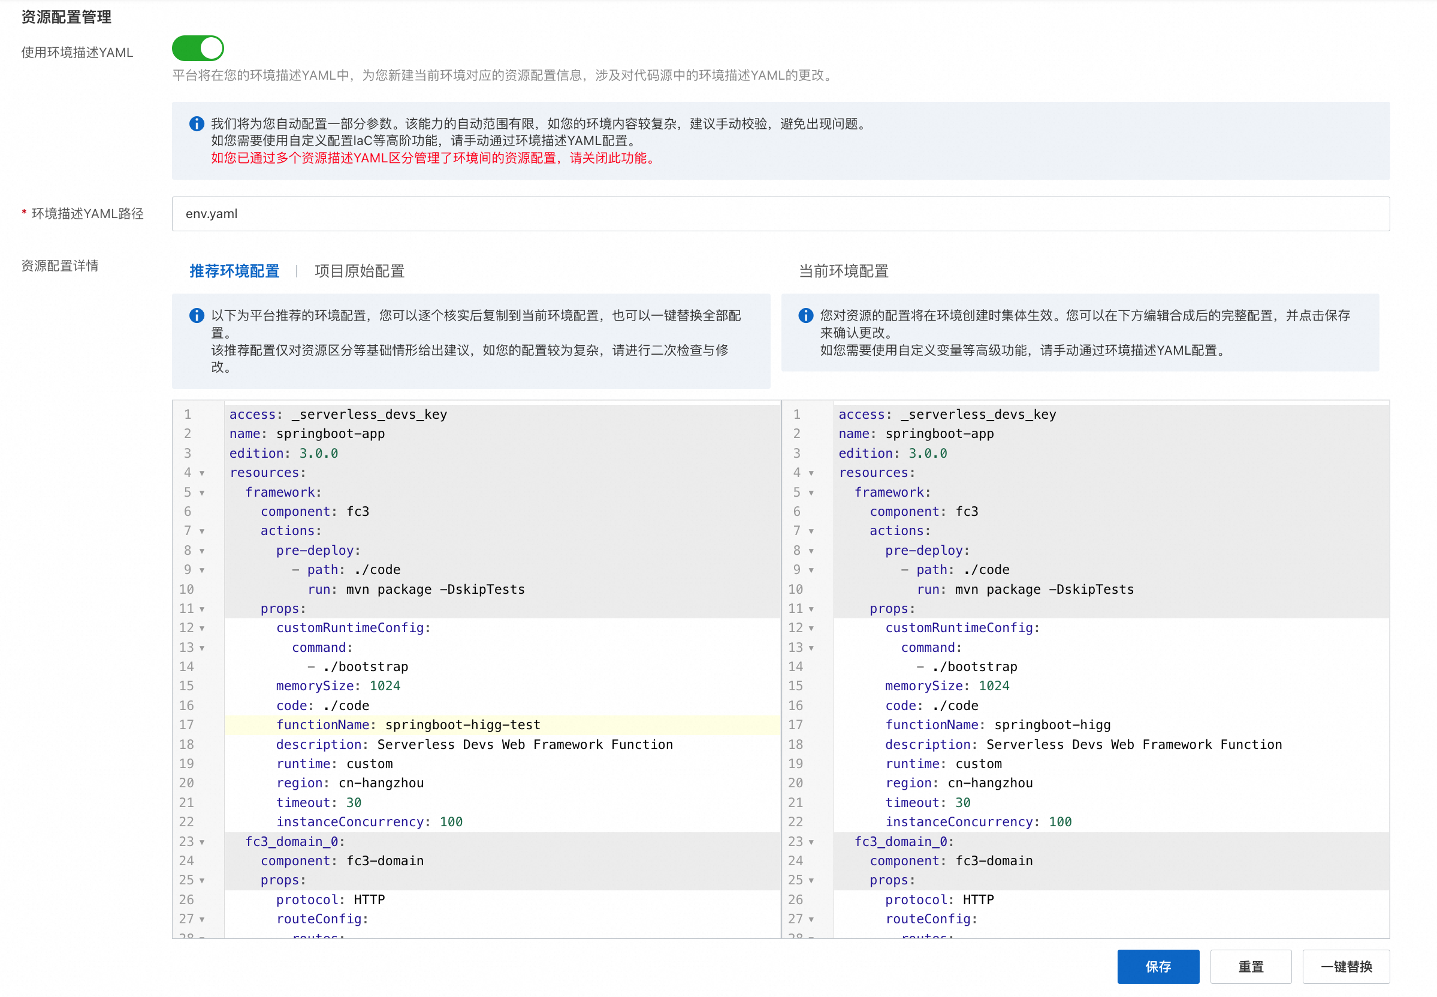Screen dimensions: 1437x997
Task: Switch to the 项目原始配置 tab
Action: click(x=360, y=271)
